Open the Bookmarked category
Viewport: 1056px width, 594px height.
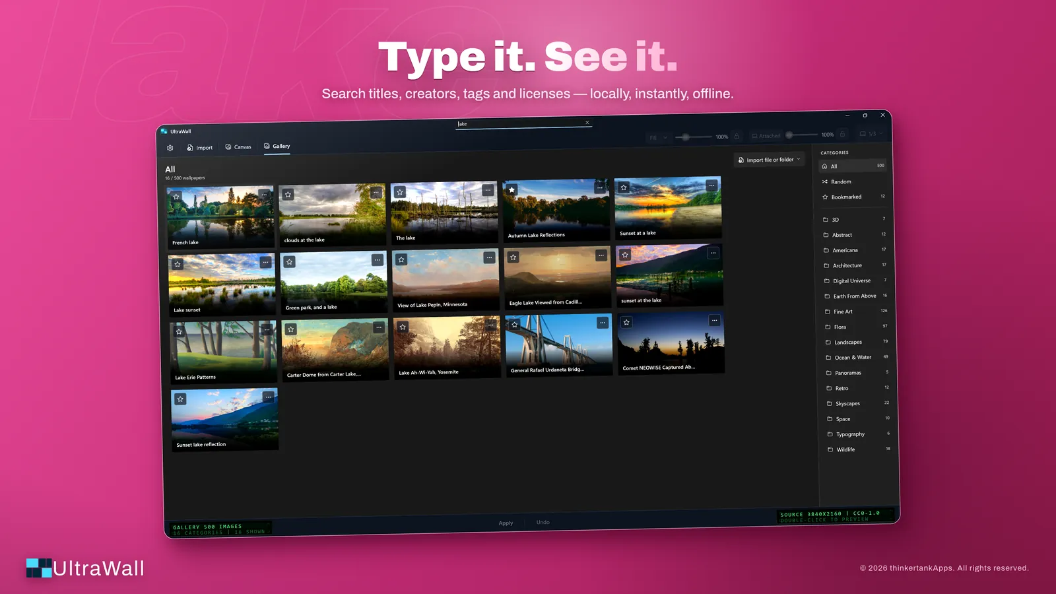(855, 197)
